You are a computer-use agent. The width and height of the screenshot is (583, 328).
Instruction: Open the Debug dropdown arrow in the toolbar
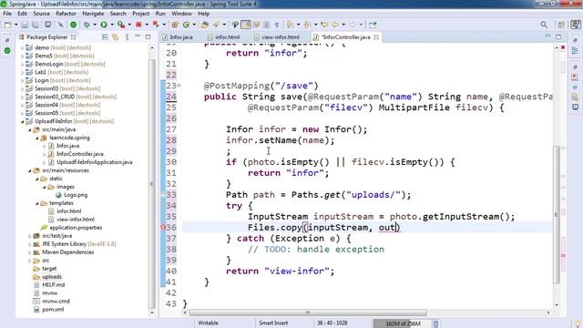[95, 25]
